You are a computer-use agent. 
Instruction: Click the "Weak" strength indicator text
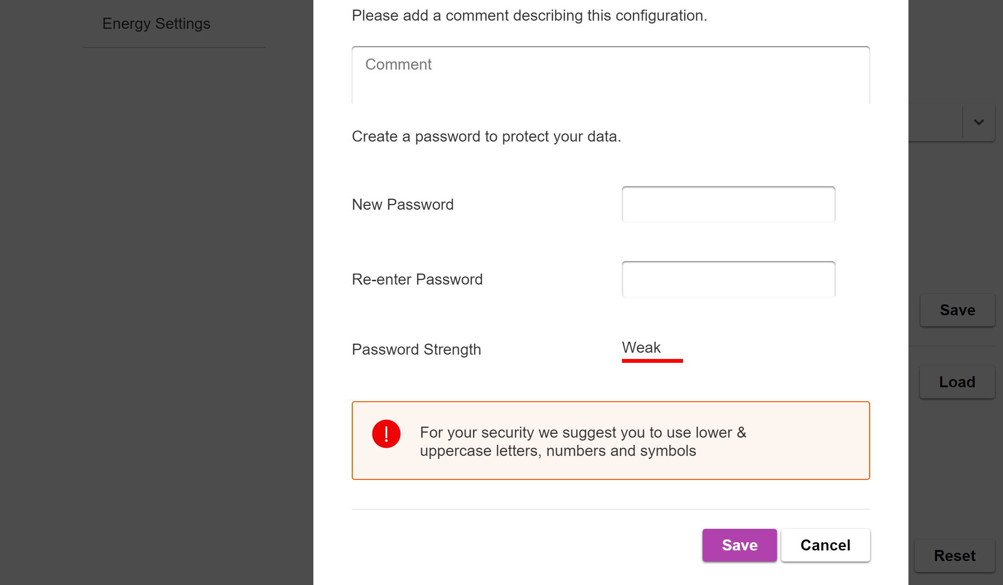(641, 347)
